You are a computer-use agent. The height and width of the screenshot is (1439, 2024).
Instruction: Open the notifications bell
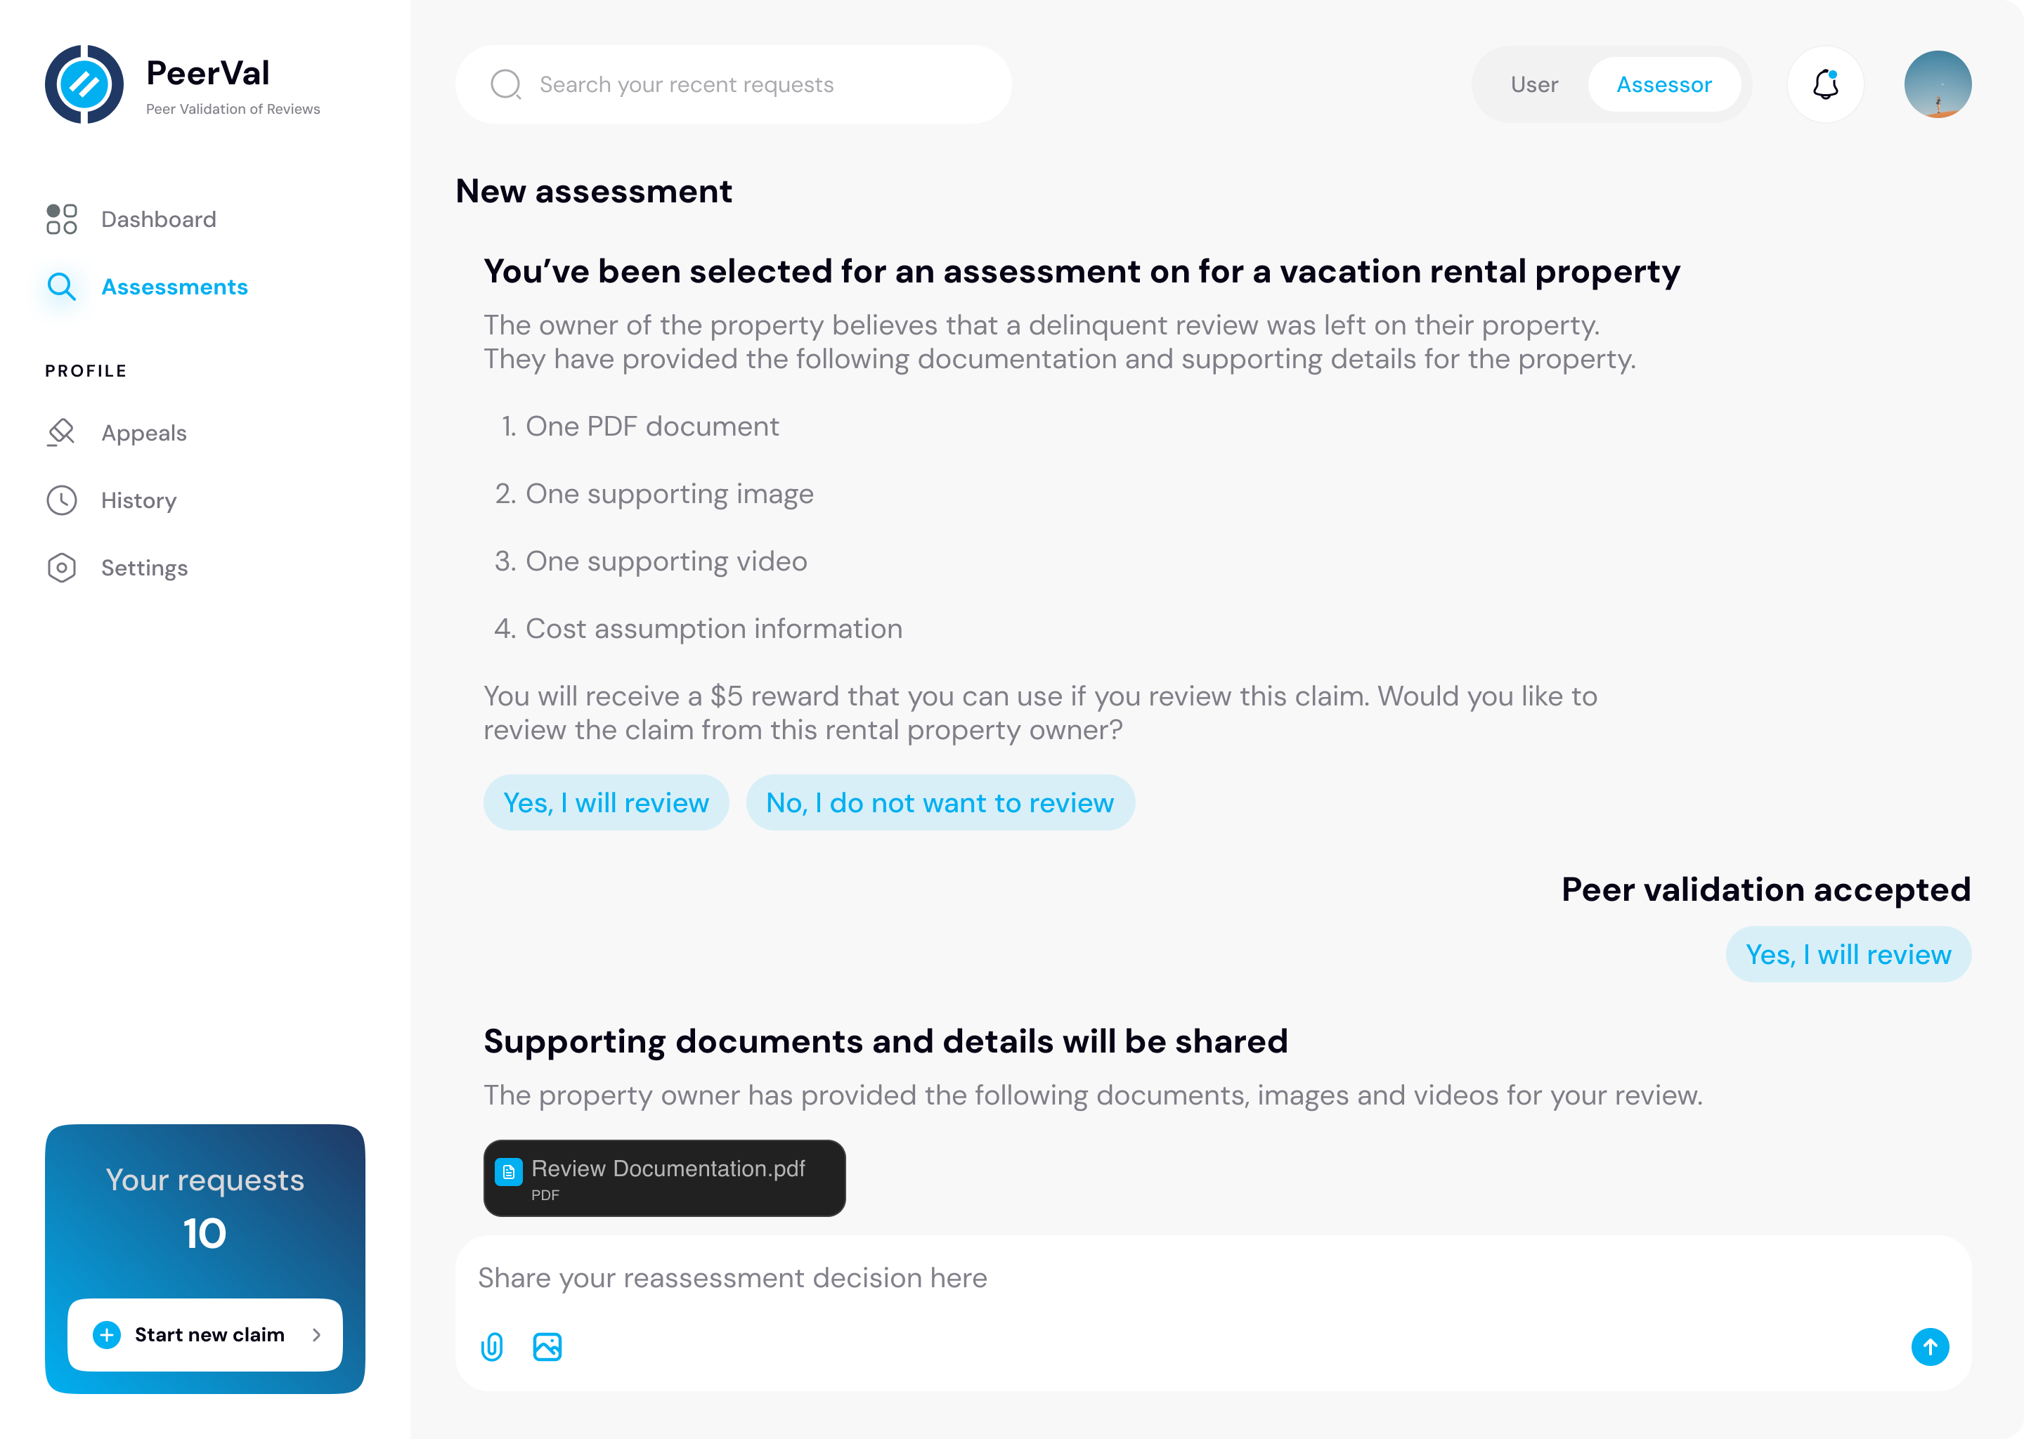pyautogui.click(x=1826, y=84)
